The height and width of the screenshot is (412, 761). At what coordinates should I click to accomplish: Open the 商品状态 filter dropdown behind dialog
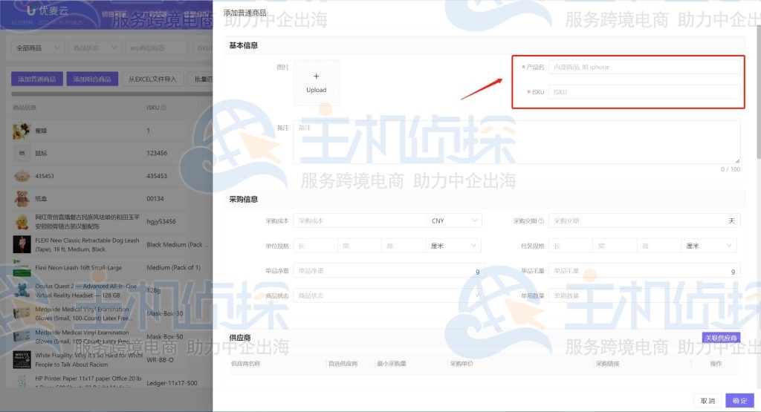pyautogui.click(x=94, y=48)
